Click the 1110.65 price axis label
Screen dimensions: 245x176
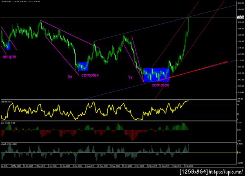coord(241,60)
